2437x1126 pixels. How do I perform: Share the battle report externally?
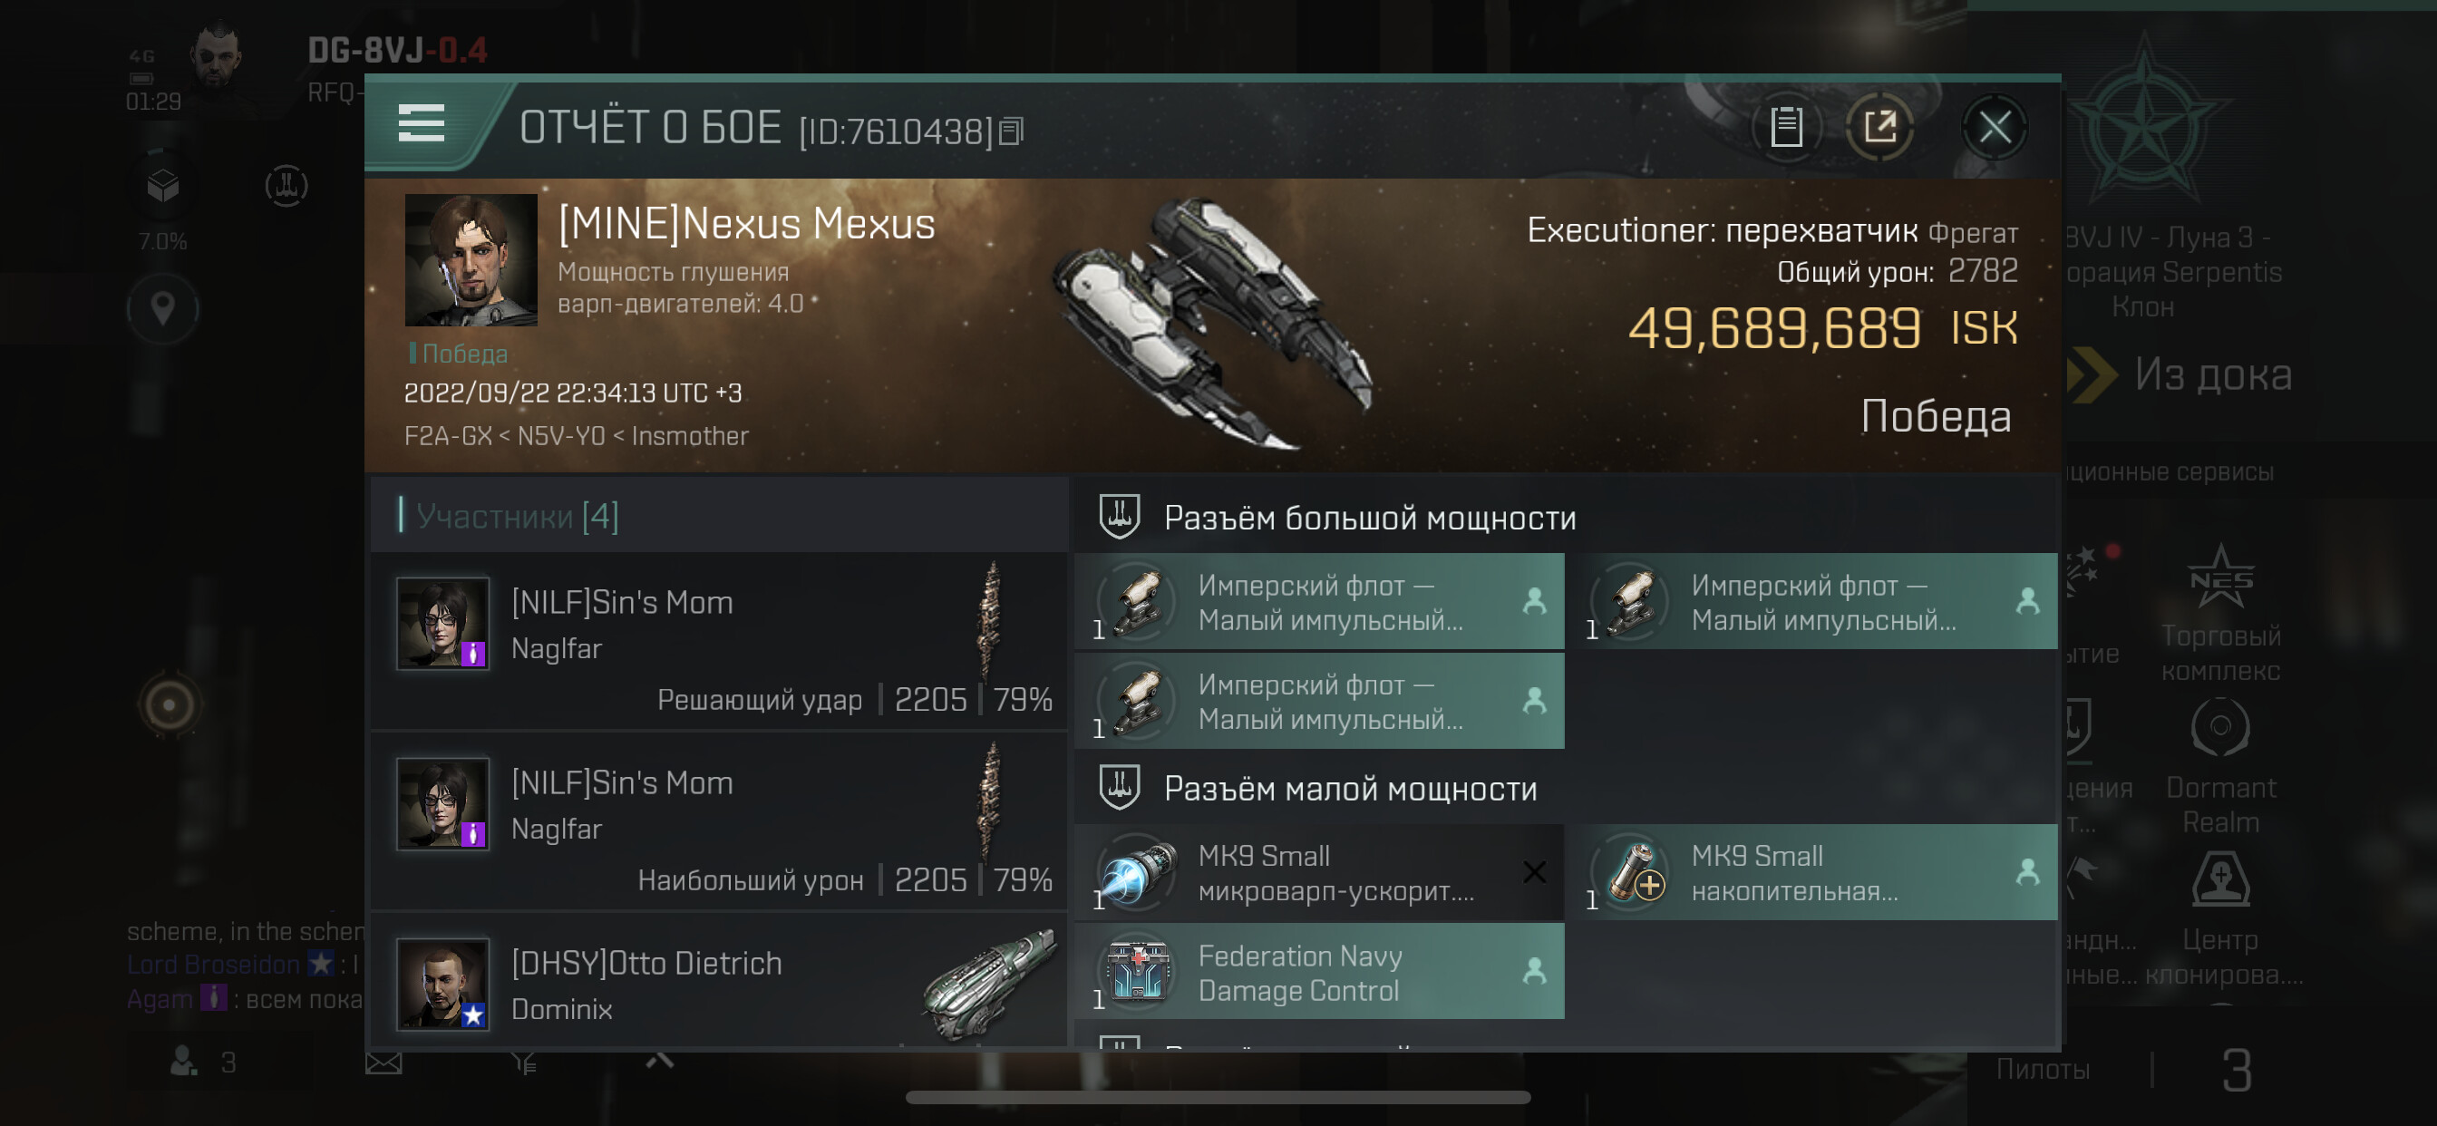(x=1880, y=126)
